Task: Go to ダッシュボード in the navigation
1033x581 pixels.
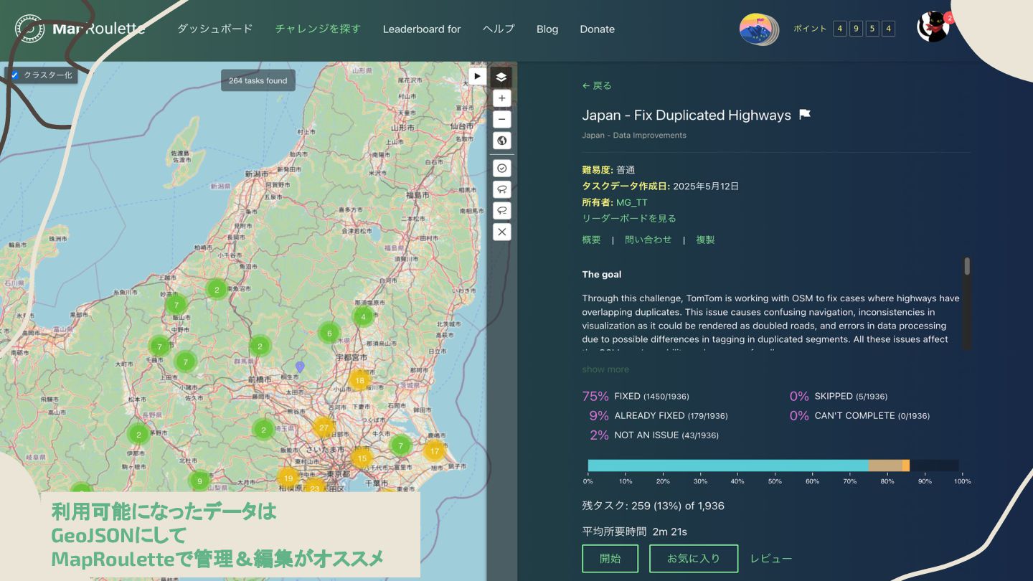Action: [x=215, y=29]
